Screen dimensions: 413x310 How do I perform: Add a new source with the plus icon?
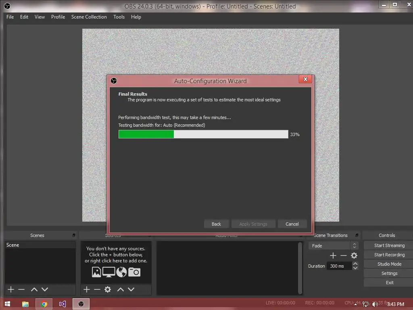tap(87, 289)
